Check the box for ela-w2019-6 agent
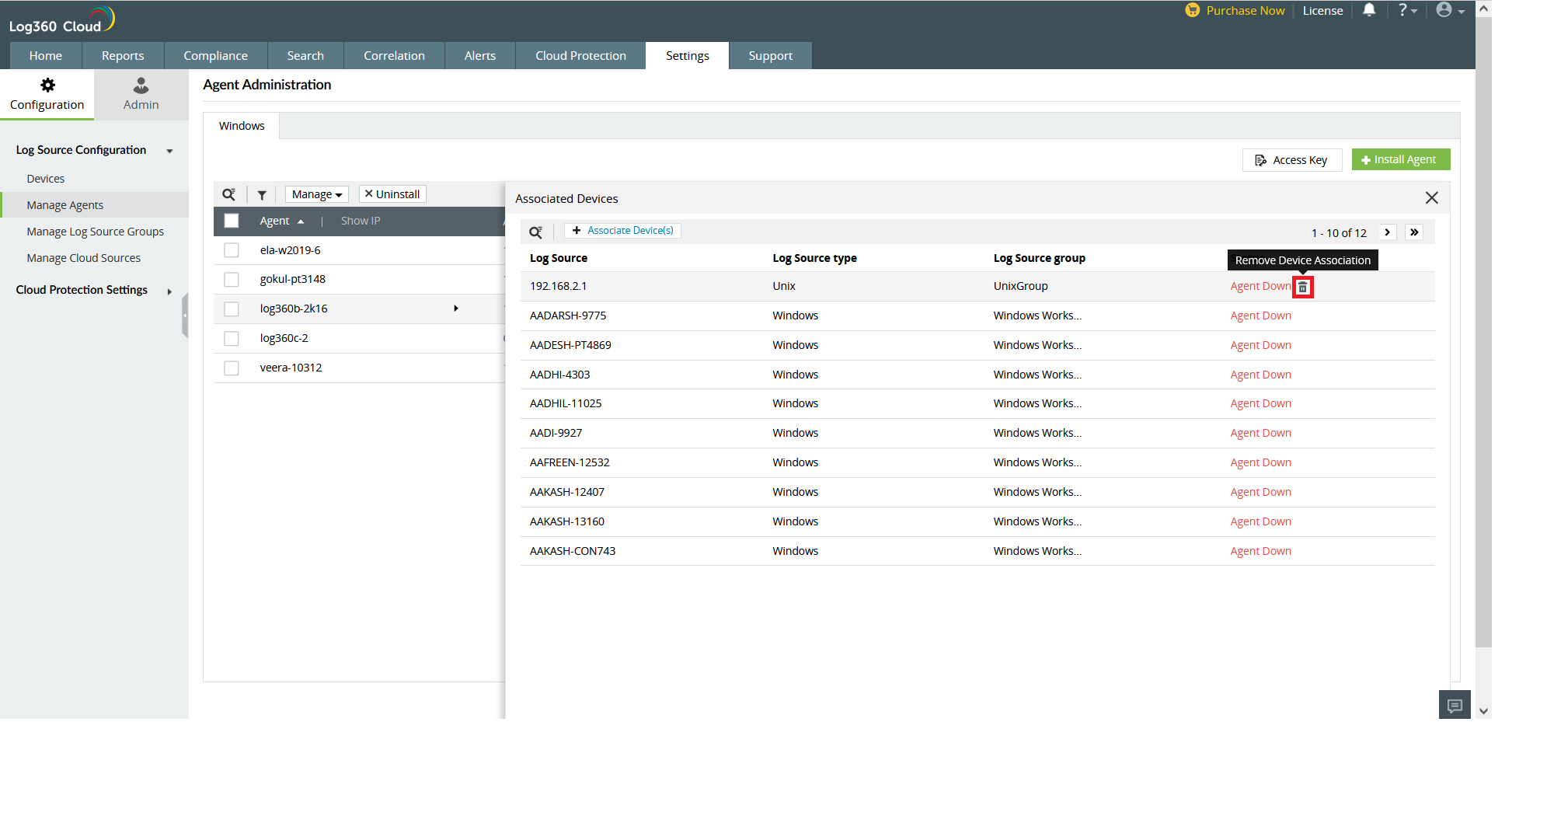Image resolution: width=1554 pixels, height=816 pixels. click(232, 250)
